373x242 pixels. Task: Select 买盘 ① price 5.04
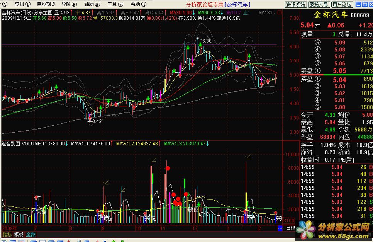coord(340,80)
